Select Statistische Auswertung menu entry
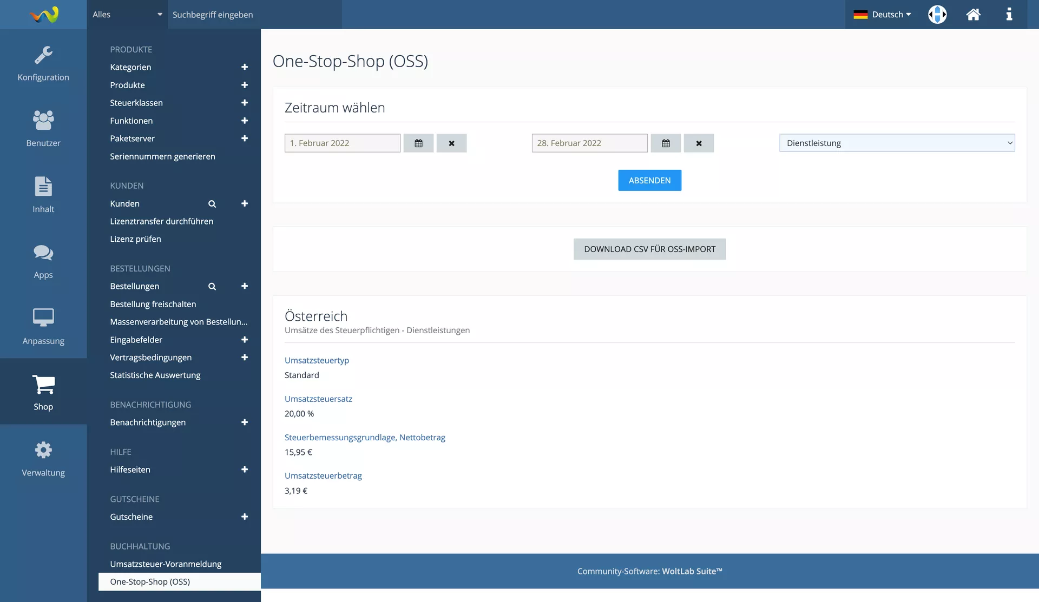The image size is (1039, 602). [155, 375]
